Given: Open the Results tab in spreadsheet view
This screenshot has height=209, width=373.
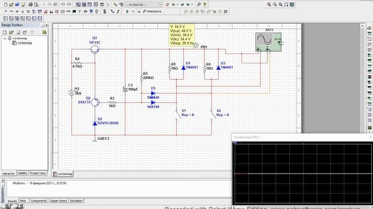Looking at the screenshot, I should click(12, 201).
